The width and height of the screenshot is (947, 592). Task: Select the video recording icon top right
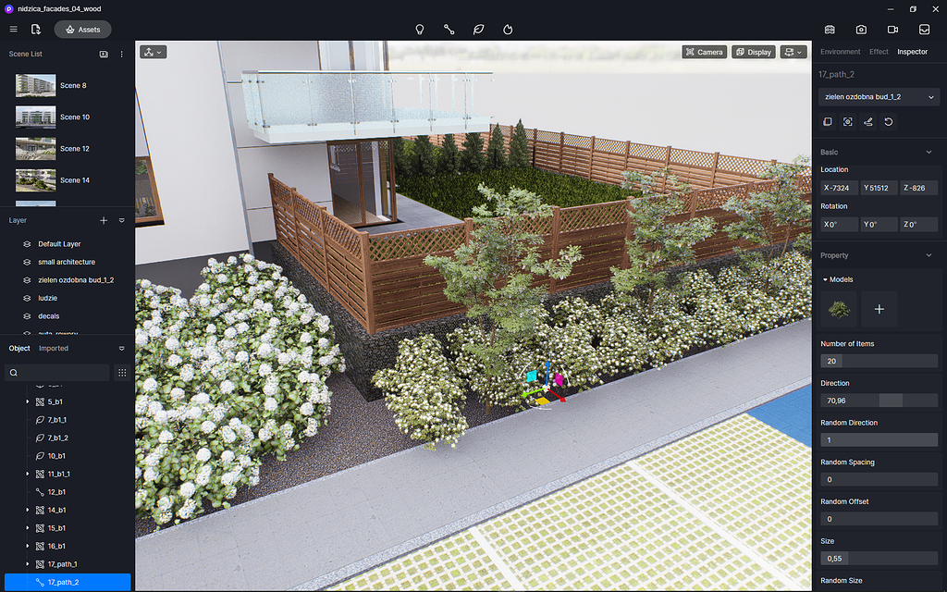[892, 30]
